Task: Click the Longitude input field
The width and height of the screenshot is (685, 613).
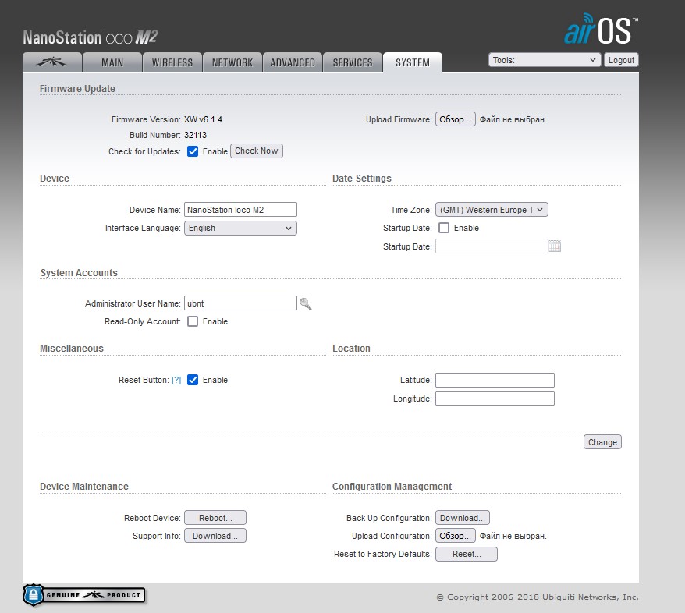Action: pos(495,399)
